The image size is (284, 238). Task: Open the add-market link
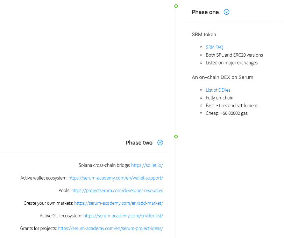tap(119, 203)
